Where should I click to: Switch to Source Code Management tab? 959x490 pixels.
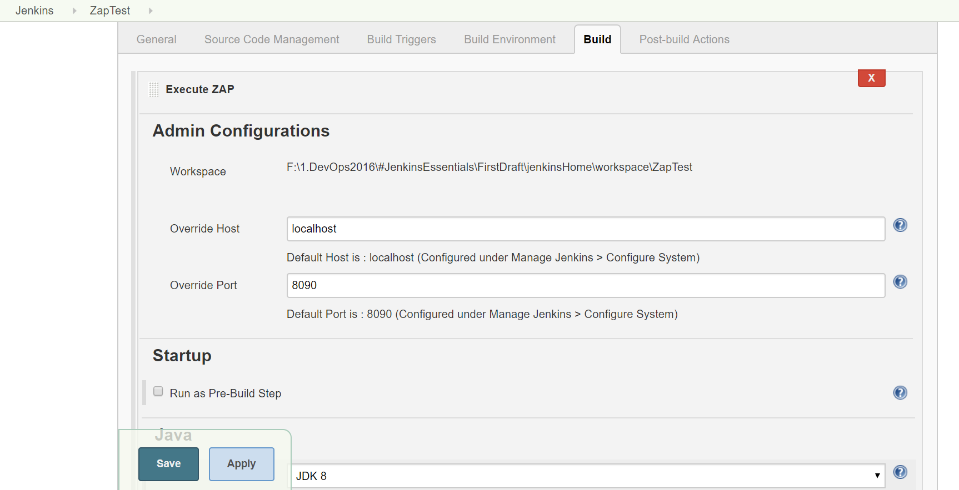[x=272, y=39]
